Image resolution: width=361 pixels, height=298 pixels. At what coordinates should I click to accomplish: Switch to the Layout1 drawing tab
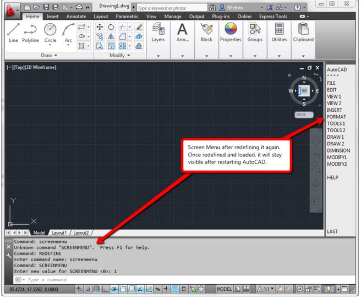(59, 233)
